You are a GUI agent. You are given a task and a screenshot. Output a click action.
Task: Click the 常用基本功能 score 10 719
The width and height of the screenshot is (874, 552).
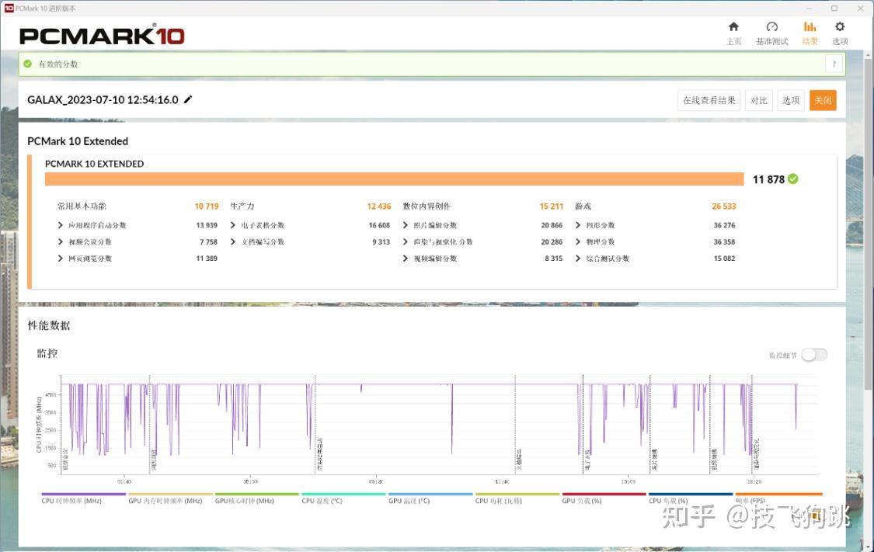pyautogui.click(x=206, y=206)
